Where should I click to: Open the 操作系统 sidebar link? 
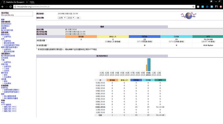[5, 73]
